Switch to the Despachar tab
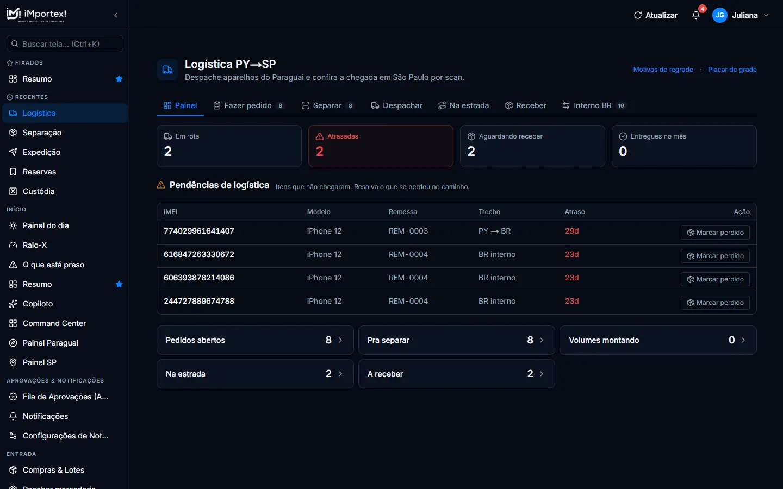Viewport: 783px width, 489px height. pyautogui.click(x=396, y=105)
